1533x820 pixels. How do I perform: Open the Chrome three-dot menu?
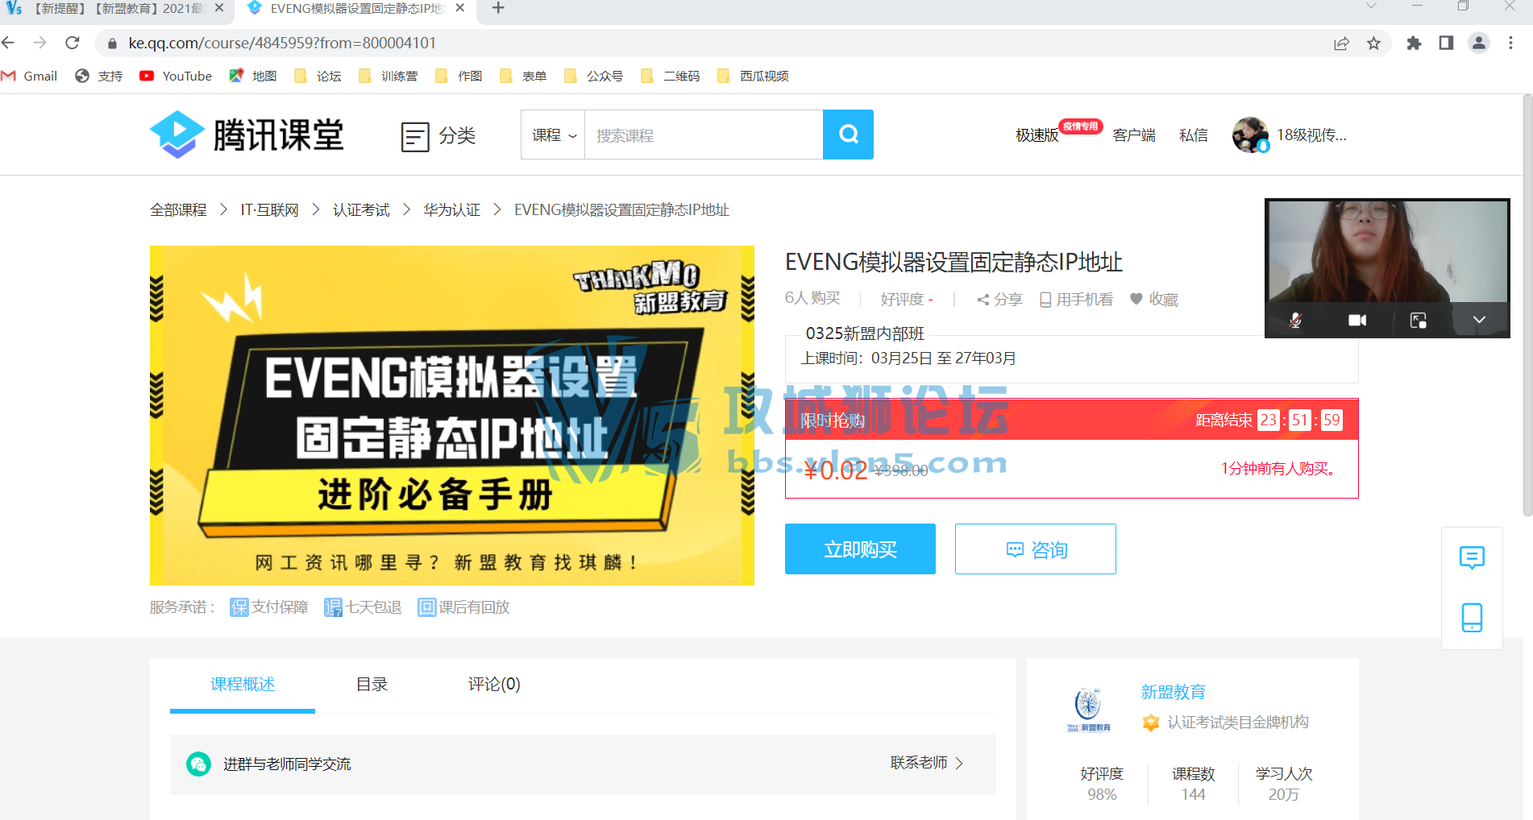point(1511,43)
